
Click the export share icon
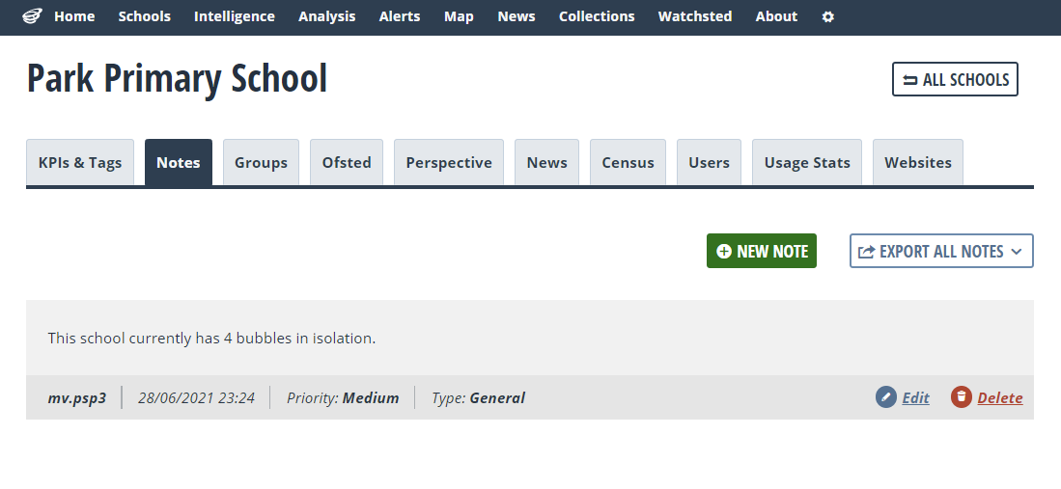click(866, 252)
